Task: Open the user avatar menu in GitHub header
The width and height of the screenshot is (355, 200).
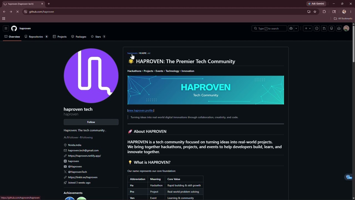Action: [346, 28]
